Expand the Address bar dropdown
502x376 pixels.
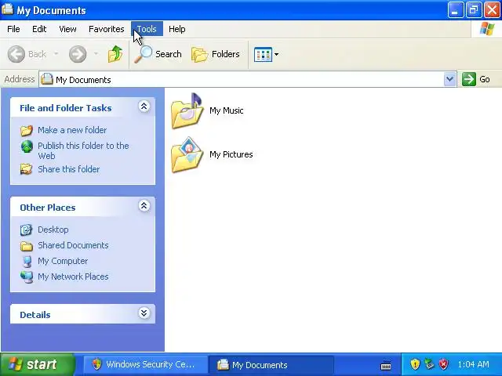pyautogui.click(x=449, y=79)
